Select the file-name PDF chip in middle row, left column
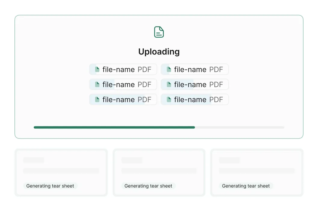The height and width of the screenshot is (211, 318). click(123, 84)
